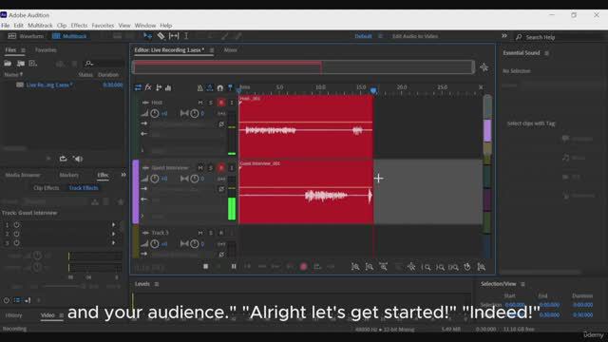The image size is (608, 342).
Task: Open the File menu
Action: coord(6,26)
